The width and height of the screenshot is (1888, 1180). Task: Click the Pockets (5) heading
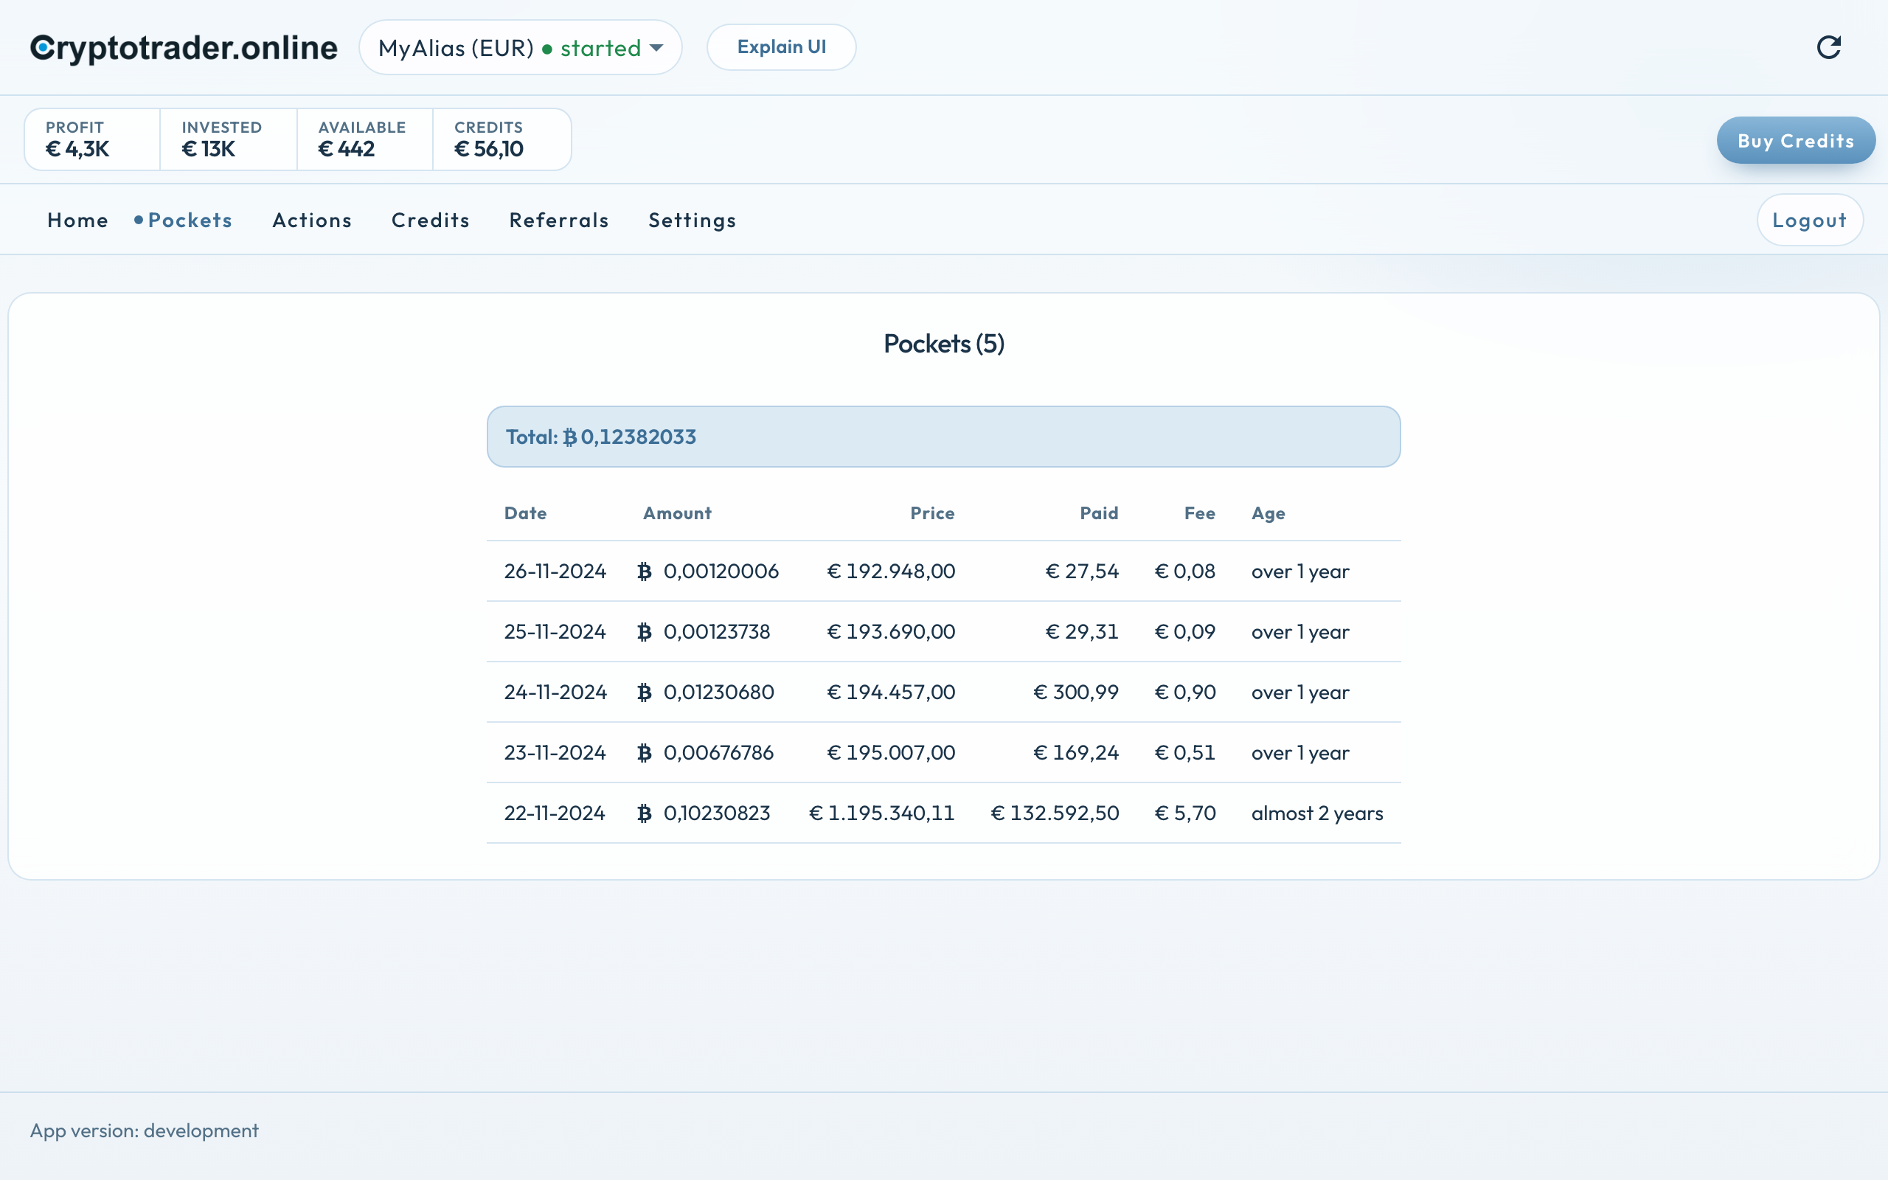pos(944,344)
